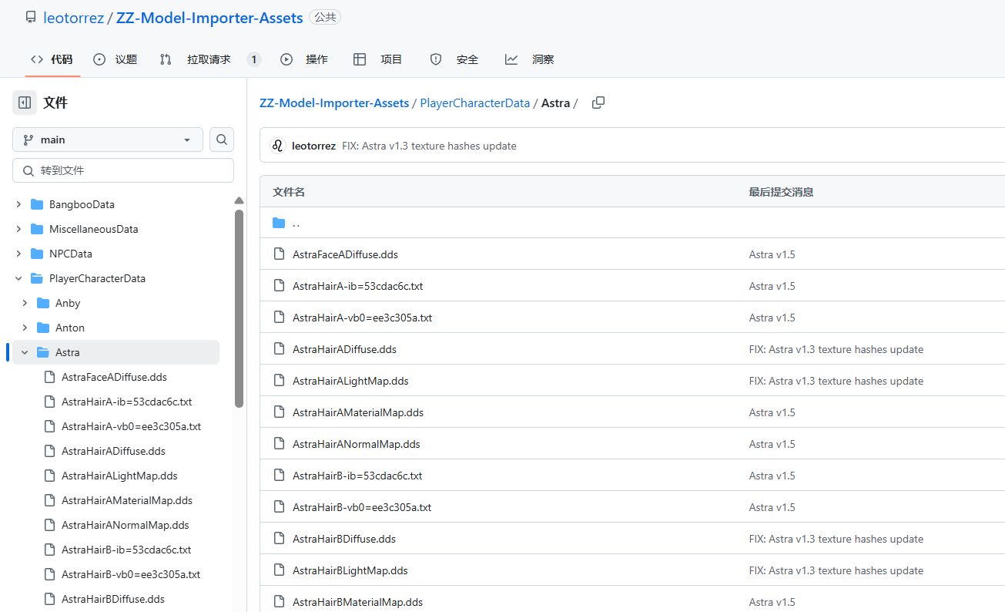This screenshot has height=612, width=1005.
Task: Click the copy path icon
Action: click(x=598, y=103)
